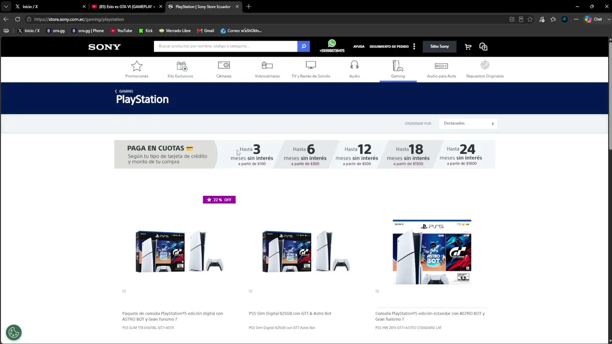
Task: Open Paquete de consola PlayStation 5 digital title
Action: coord(173,316)
